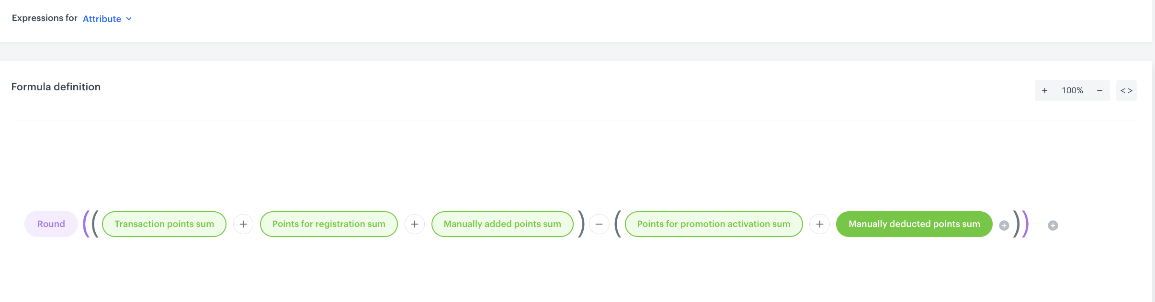Select the Manually deducted points sum operand
Screen dimensions: 1155x302
tap(914, 224)
